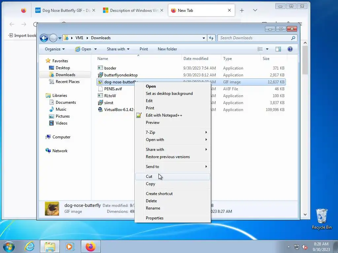Click the address bar refresh button

(211, 38)
